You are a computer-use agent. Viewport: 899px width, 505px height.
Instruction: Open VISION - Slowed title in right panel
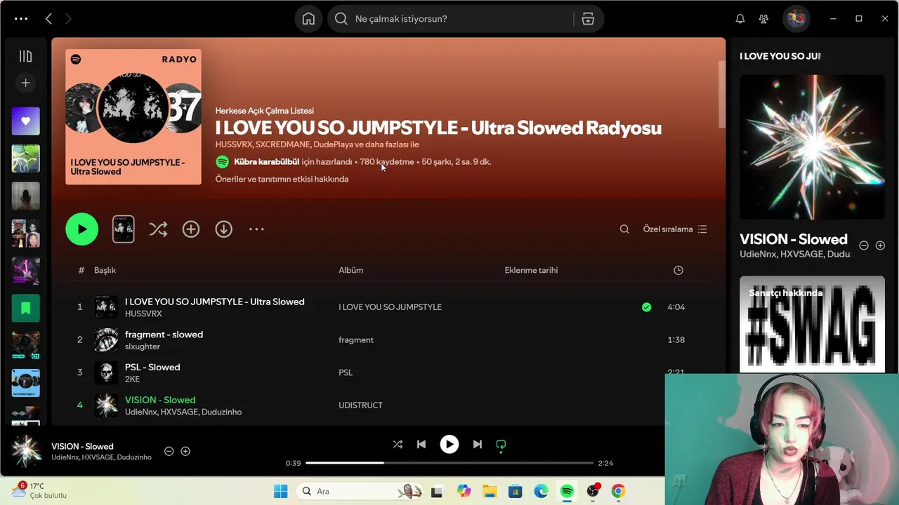tap(794, 239)
